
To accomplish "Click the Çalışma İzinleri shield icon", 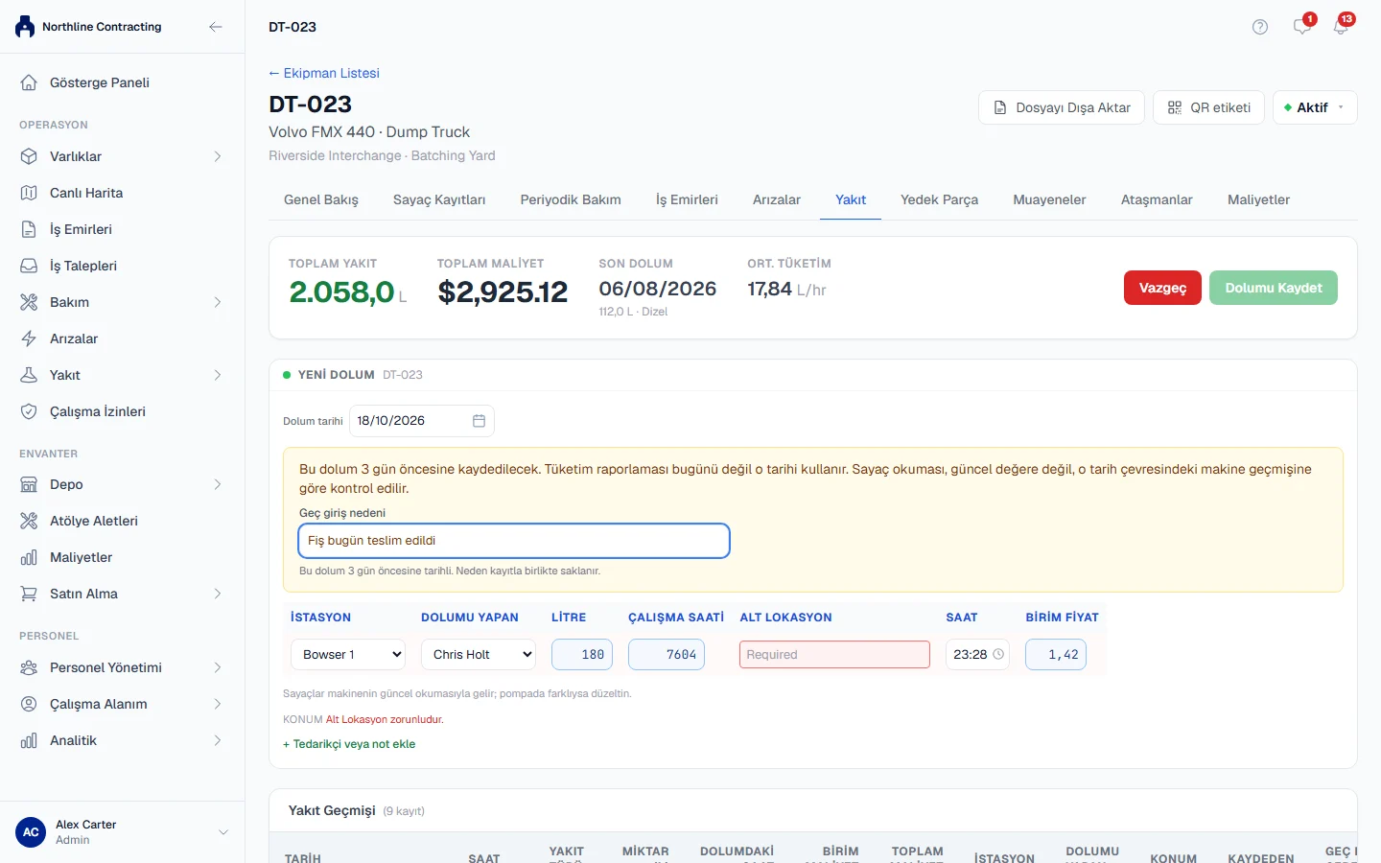I will (29, 411).
